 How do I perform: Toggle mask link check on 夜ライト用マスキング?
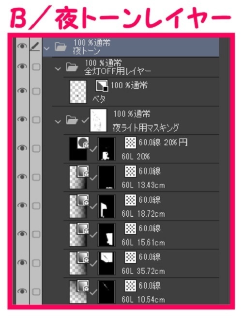[x=85, y=120]
